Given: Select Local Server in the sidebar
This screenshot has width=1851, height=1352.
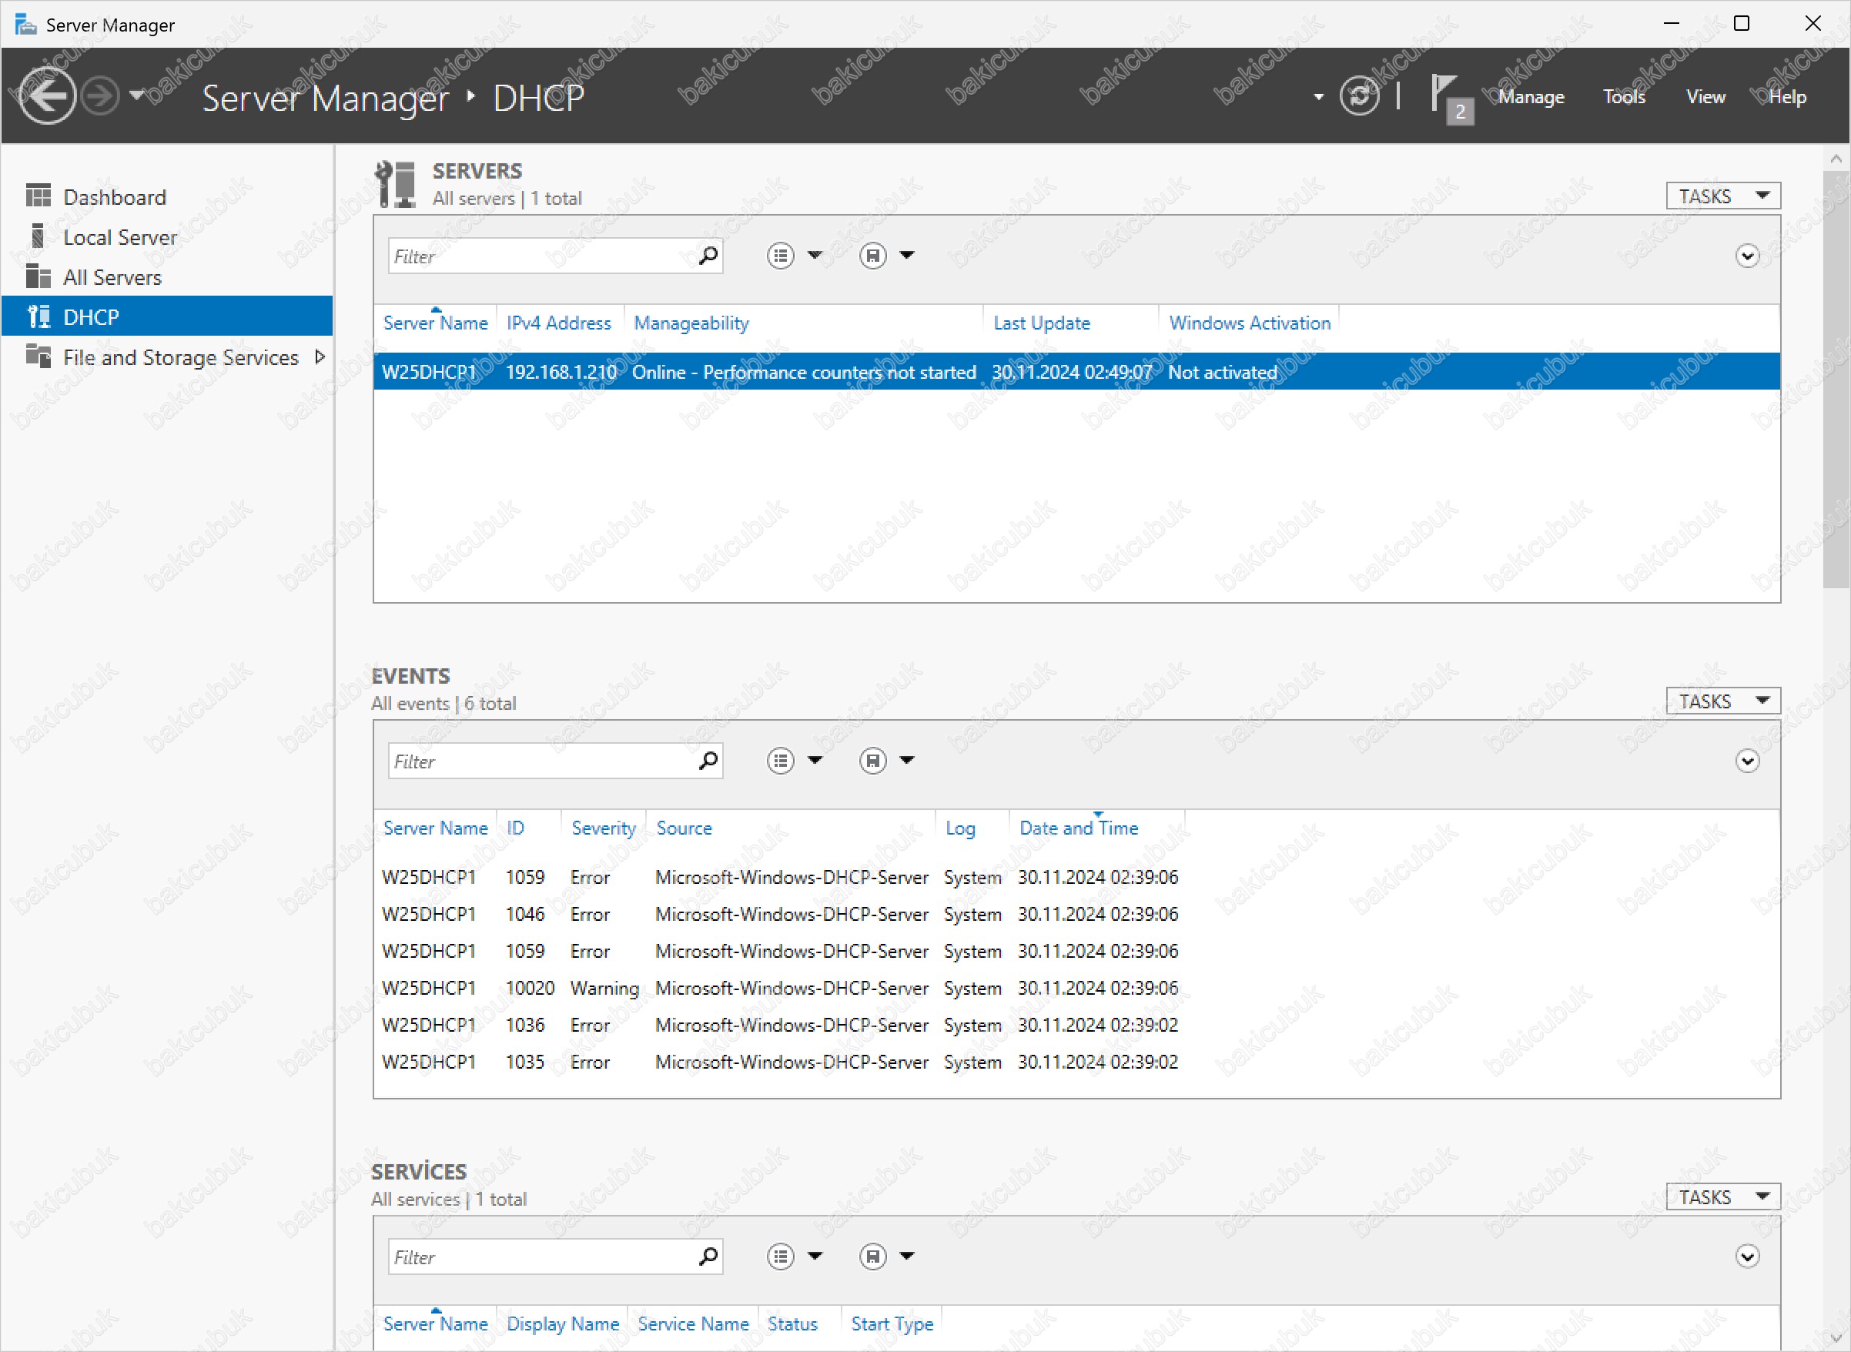Looking at the screenshot, I should (167, 237).
